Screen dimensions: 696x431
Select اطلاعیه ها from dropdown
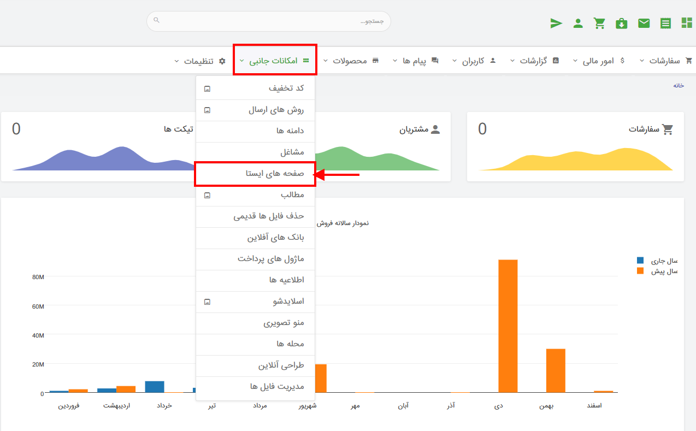pos(255,280)
